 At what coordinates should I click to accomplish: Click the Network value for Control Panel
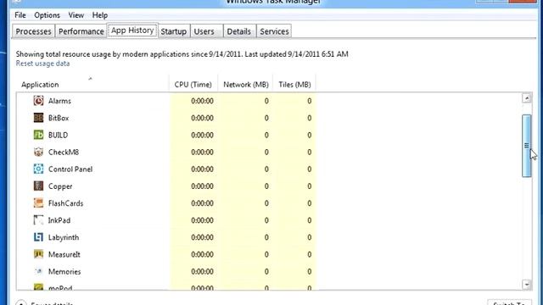(266, 169)
